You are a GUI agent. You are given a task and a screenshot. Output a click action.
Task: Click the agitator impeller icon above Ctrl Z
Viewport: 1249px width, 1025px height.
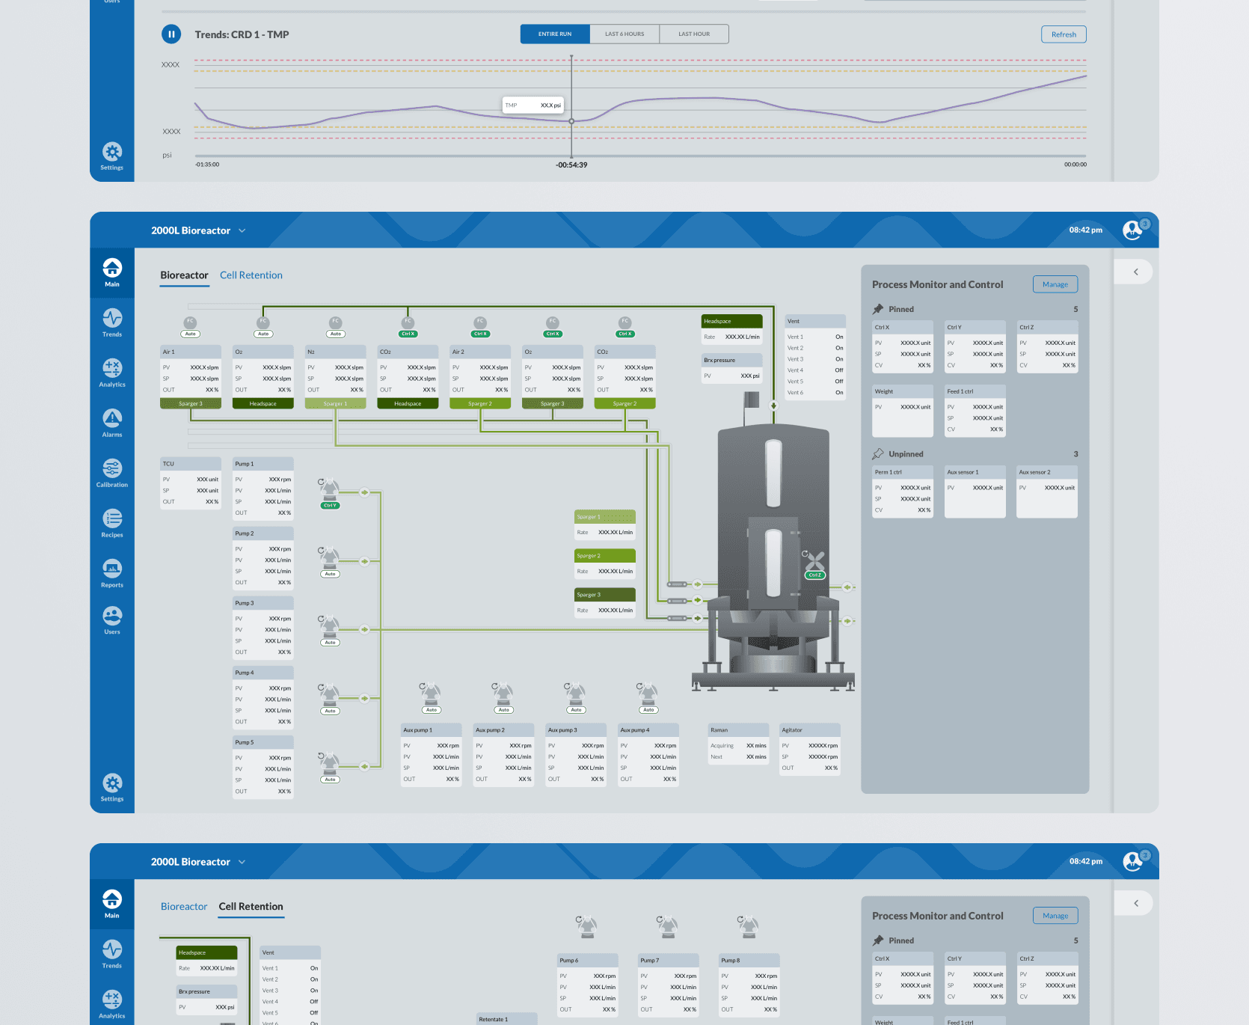tap(814, 560)
